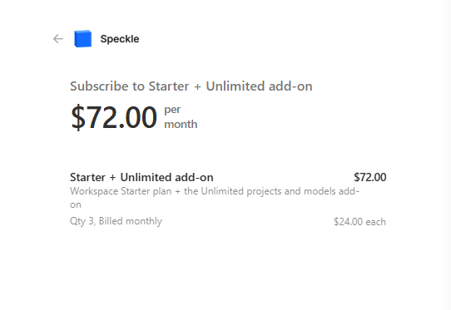Image resolution: width=451 pixels, height=310 pixels.
Task: Click 'add-on' at the end of the heading
Action: (x=290, y=86)
